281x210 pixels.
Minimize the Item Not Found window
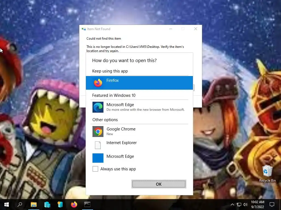(x=171, y=29)
